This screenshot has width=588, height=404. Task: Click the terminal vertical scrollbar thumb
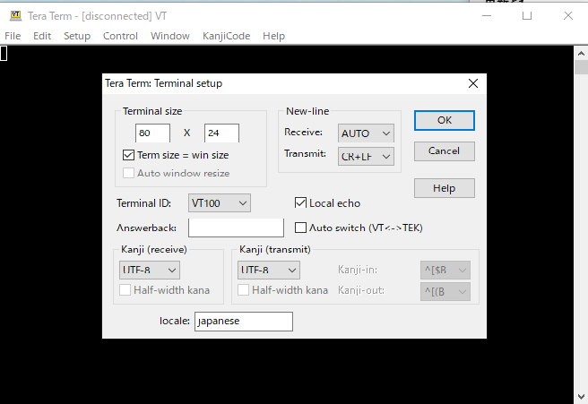[x=581, y=67]
